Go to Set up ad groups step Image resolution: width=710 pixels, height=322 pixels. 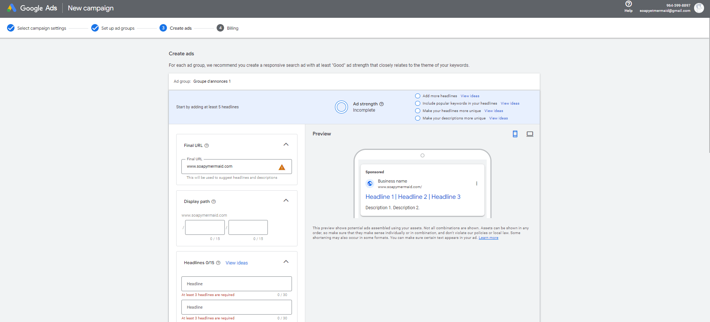coord(118,28)
